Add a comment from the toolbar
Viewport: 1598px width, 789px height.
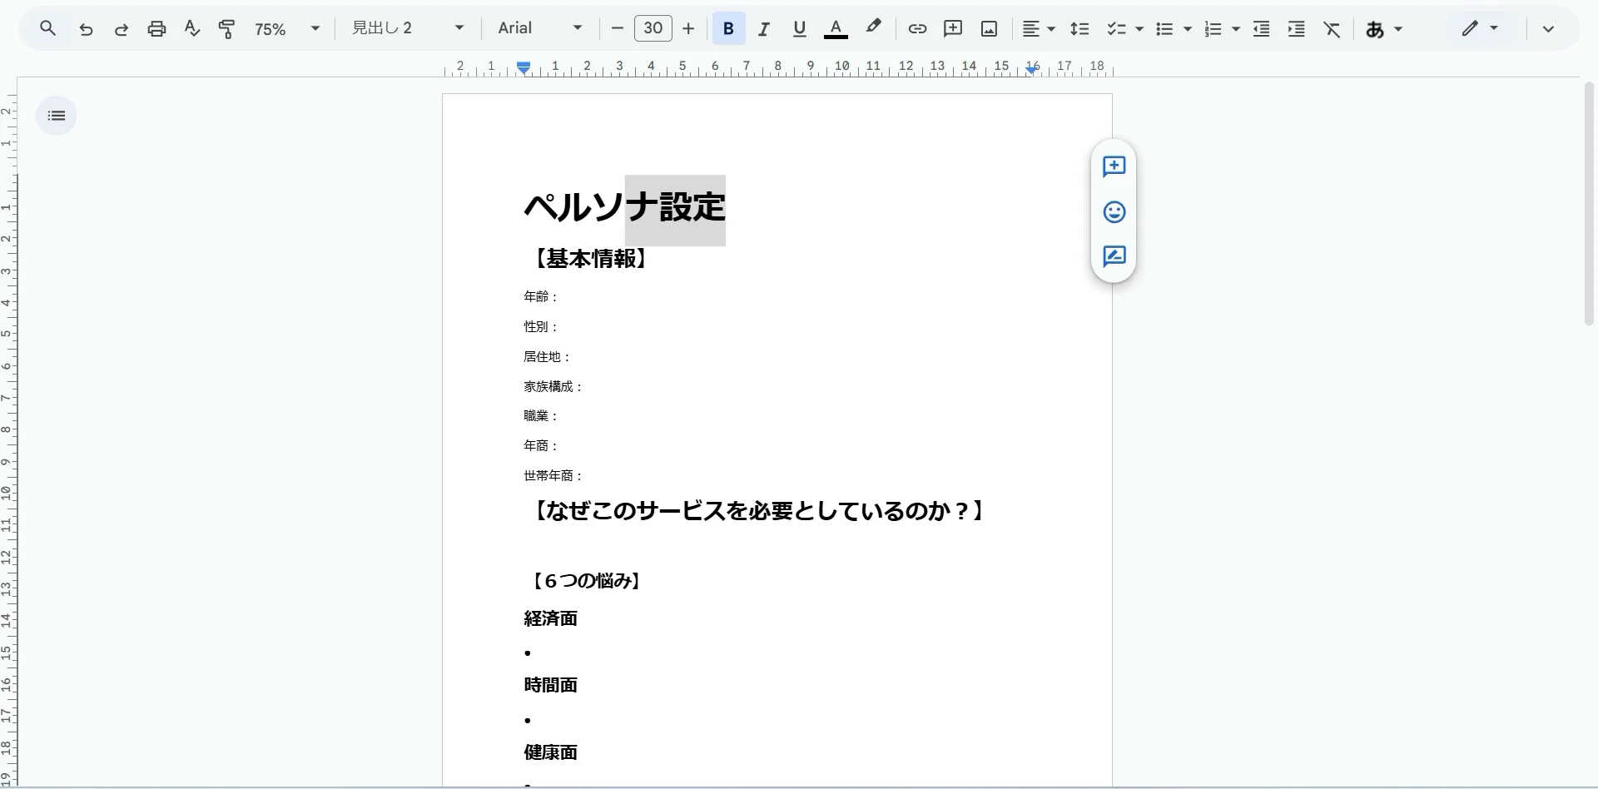[x=953, y=29]
